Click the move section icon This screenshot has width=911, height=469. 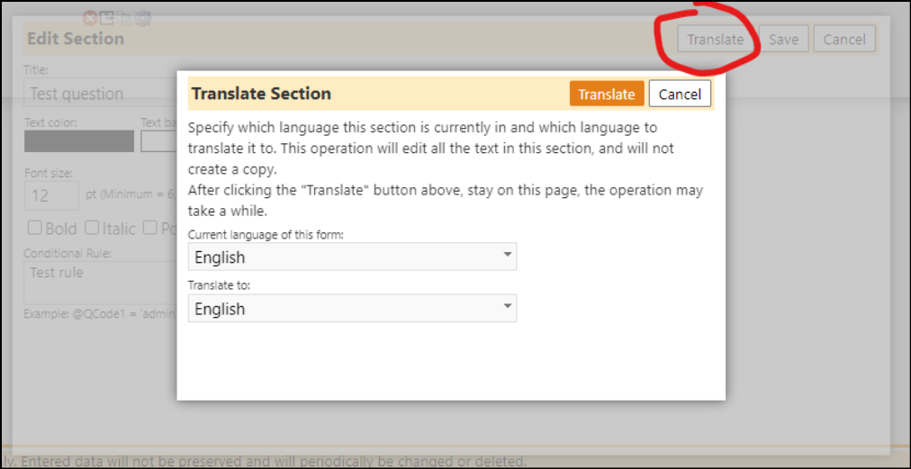(107, 18)
